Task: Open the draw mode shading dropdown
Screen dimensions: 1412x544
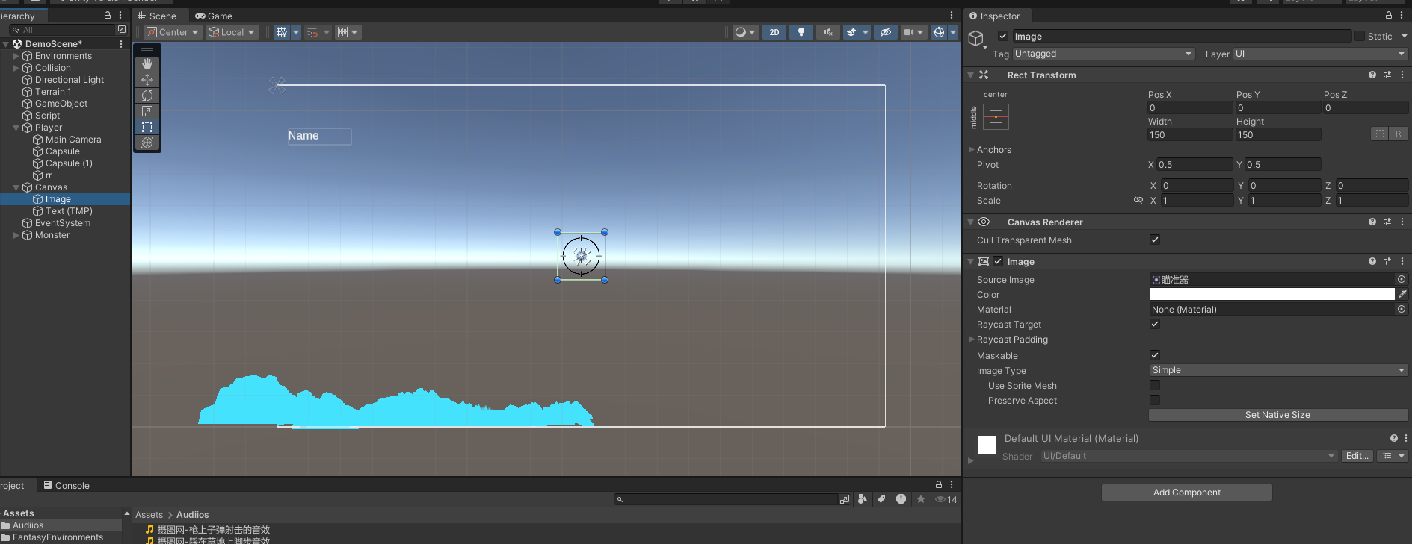Action: [x=745, y=32]
